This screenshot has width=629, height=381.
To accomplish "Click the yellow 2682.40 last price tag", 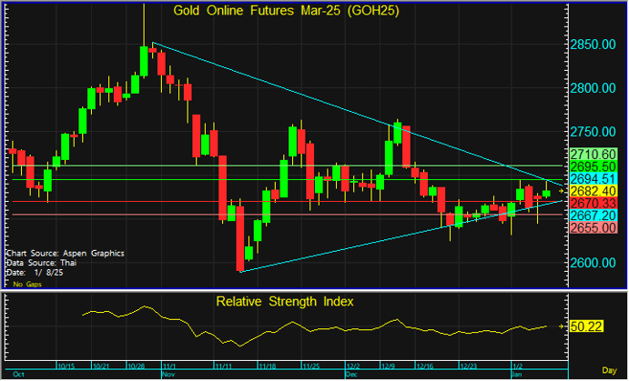I will click(x=591, y=192).
